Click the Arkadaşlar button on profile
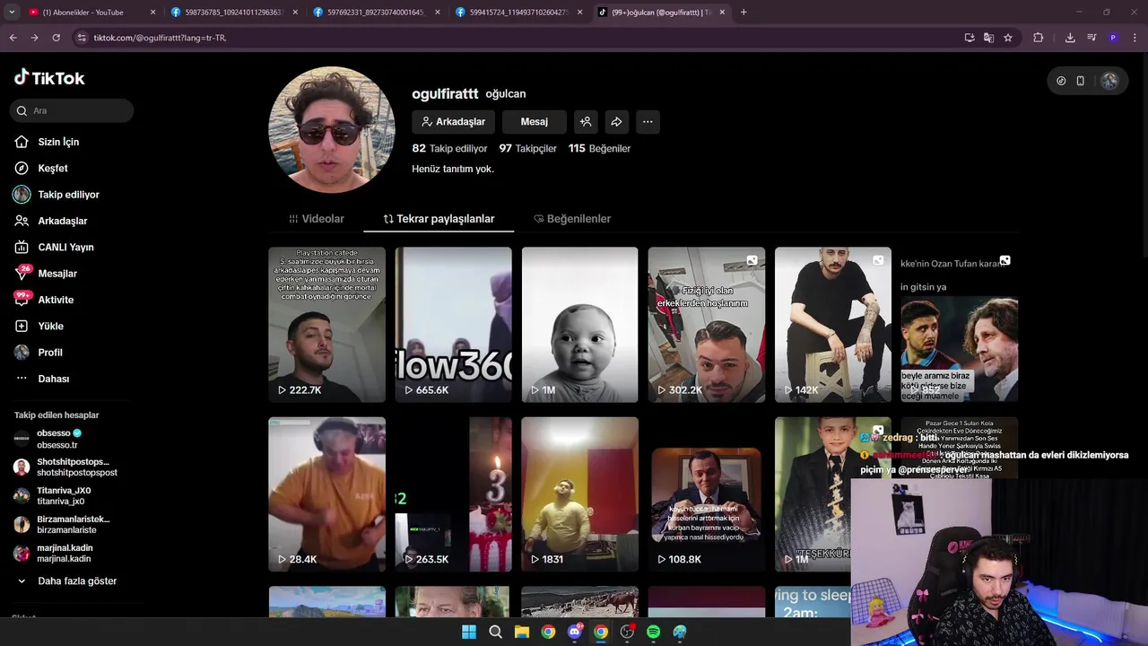1148x646 pixels. pyautogui.click(x=453, y=122)
